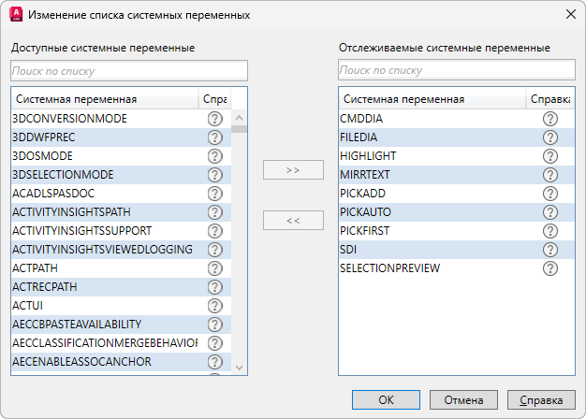The image size is (586, 419).
Task: Click help icon next to ACTPATH
Action: [214, 268]
